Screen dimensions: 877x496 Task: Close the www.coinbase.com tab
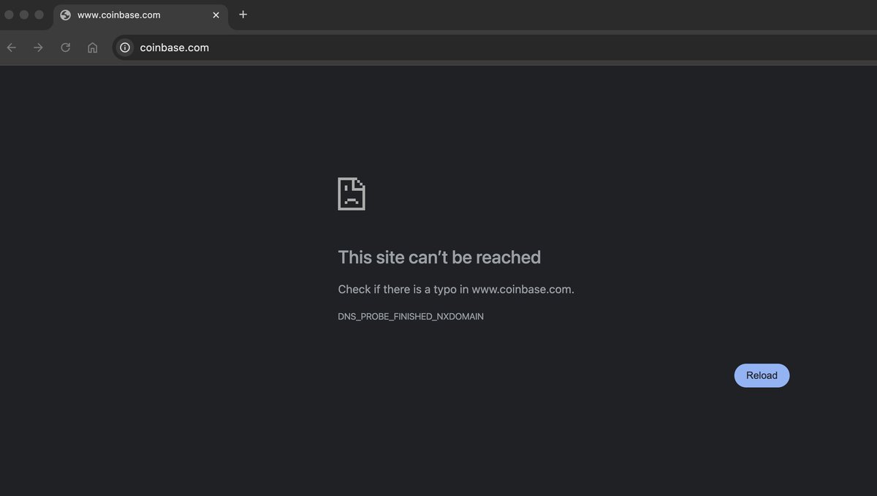(x=216, y=15)
